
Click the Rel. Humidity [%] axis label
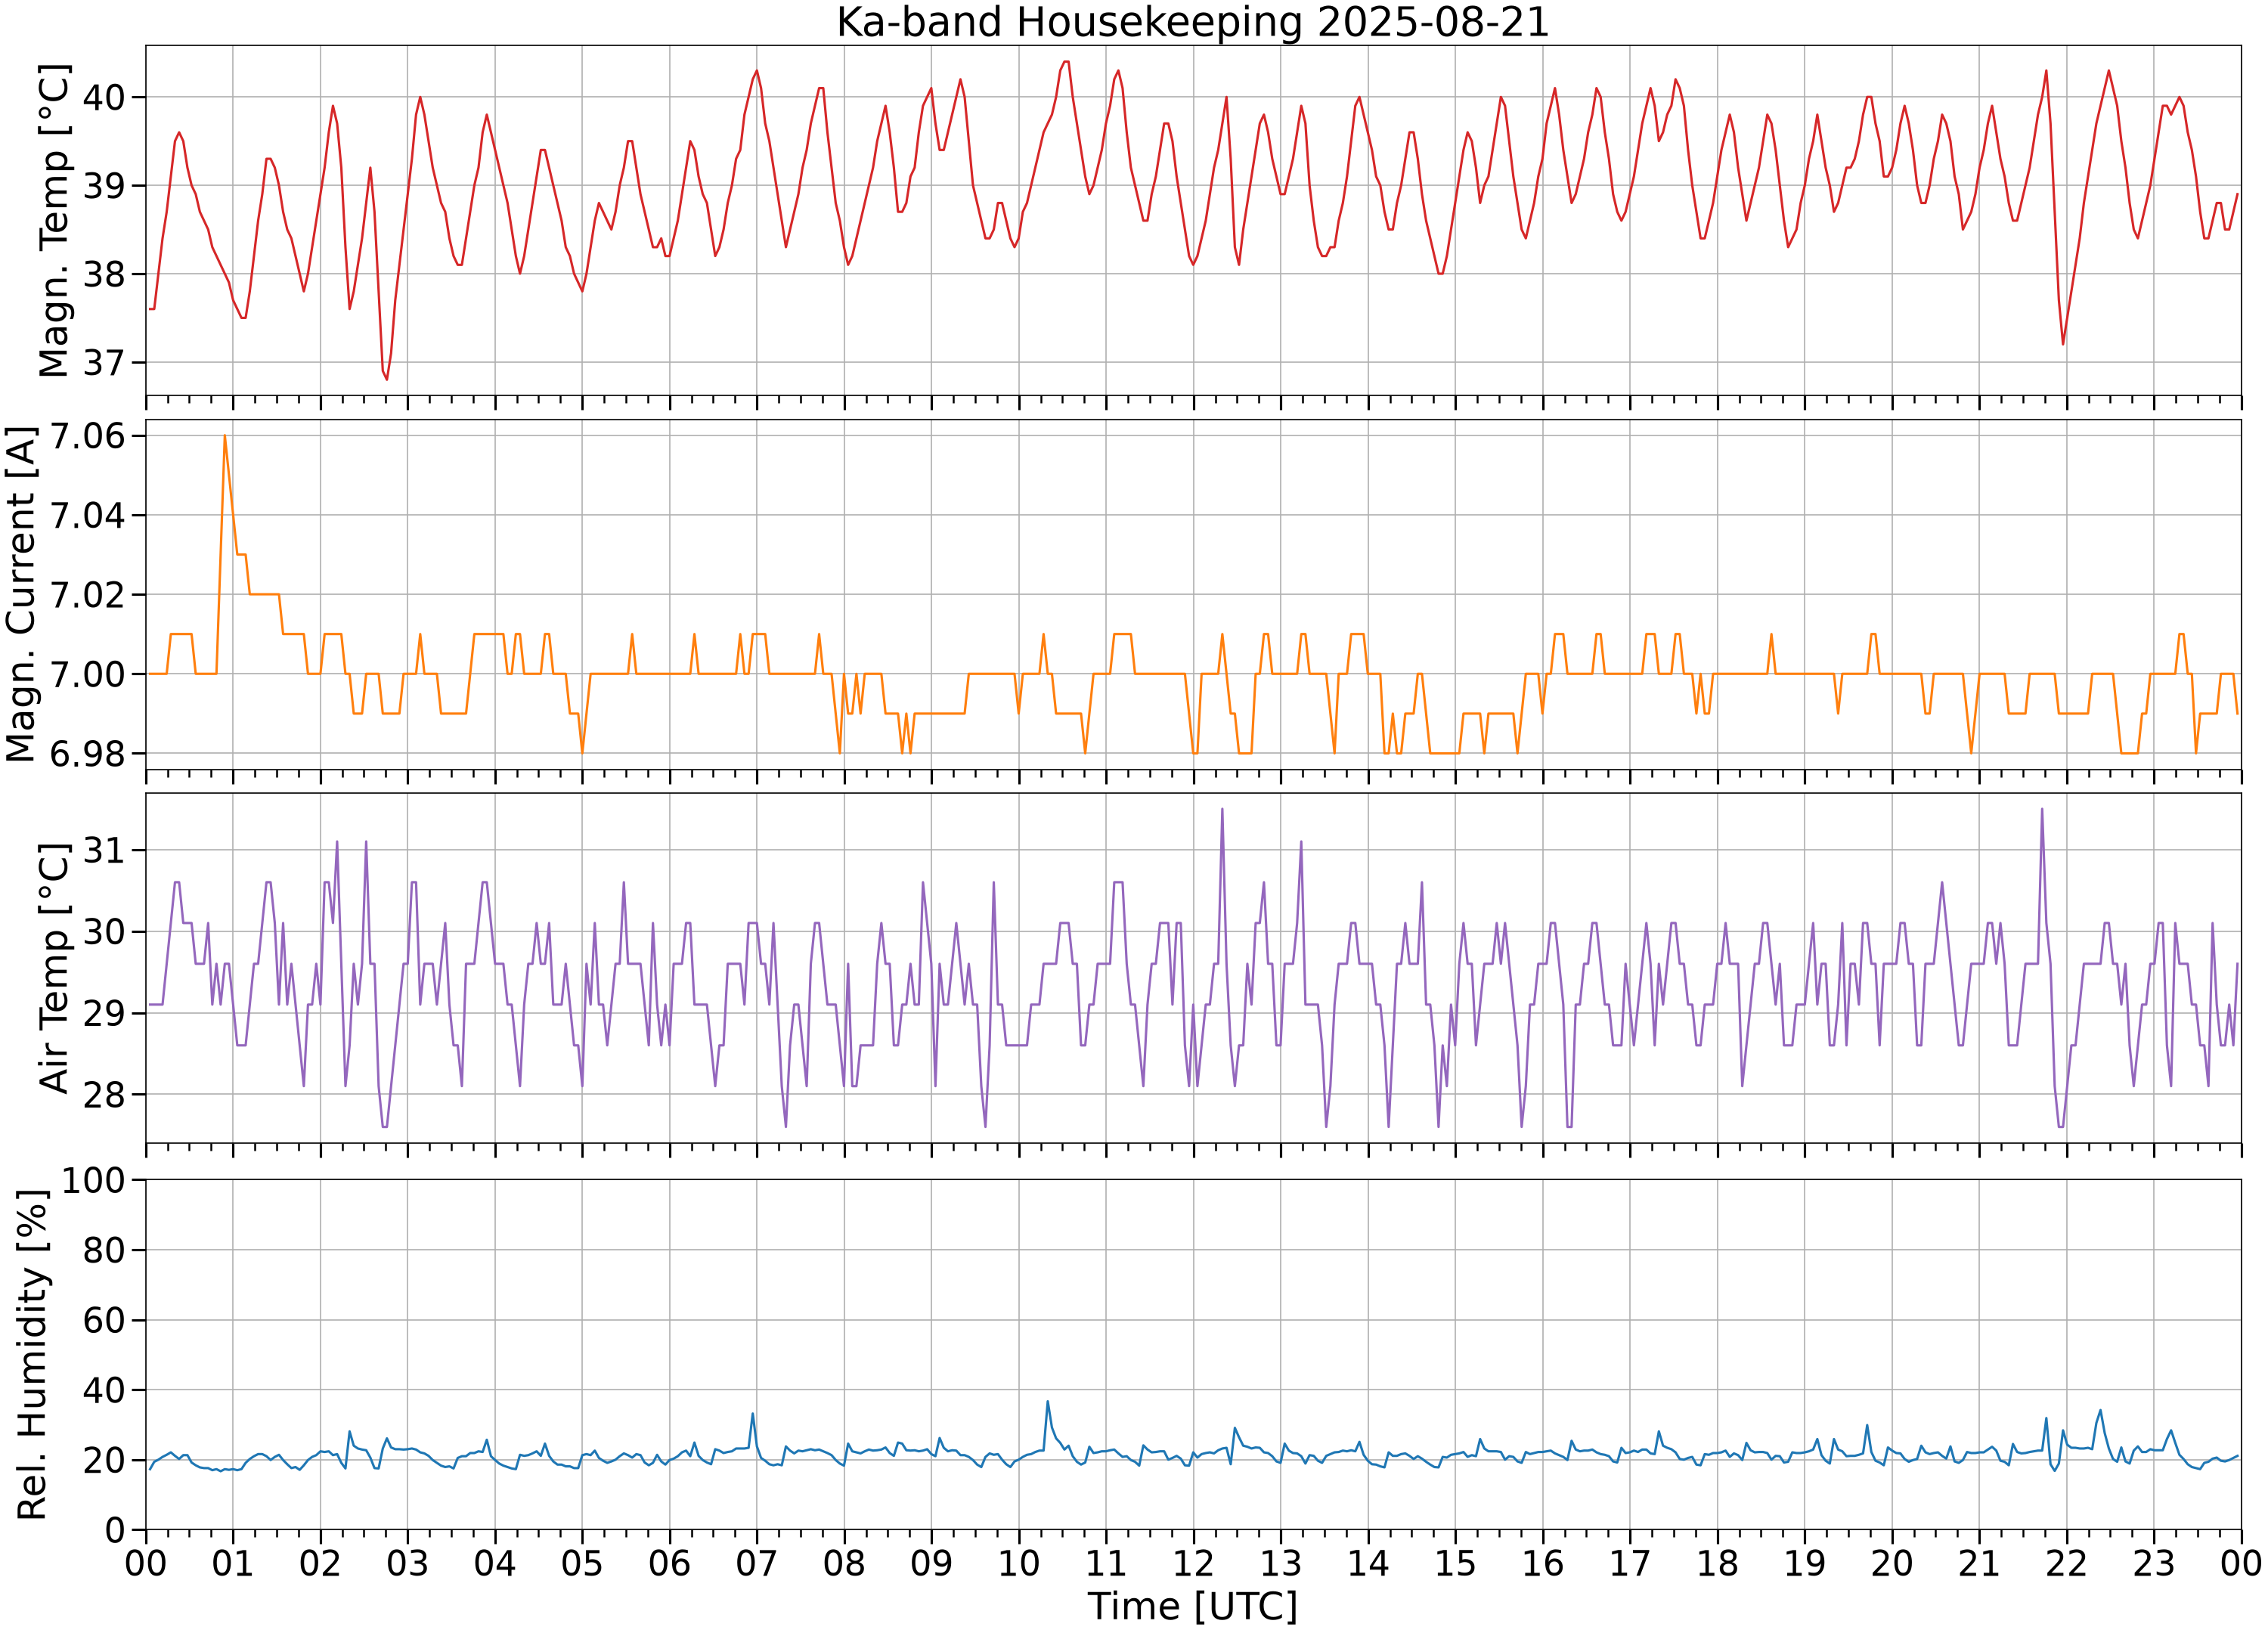pos(32,1355)
